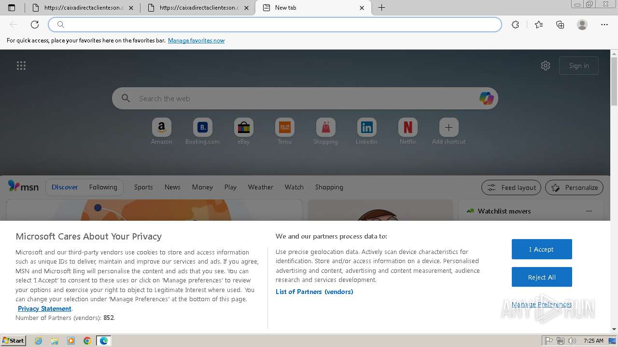Open the Shopping section in msn bar

pos(329,187)
